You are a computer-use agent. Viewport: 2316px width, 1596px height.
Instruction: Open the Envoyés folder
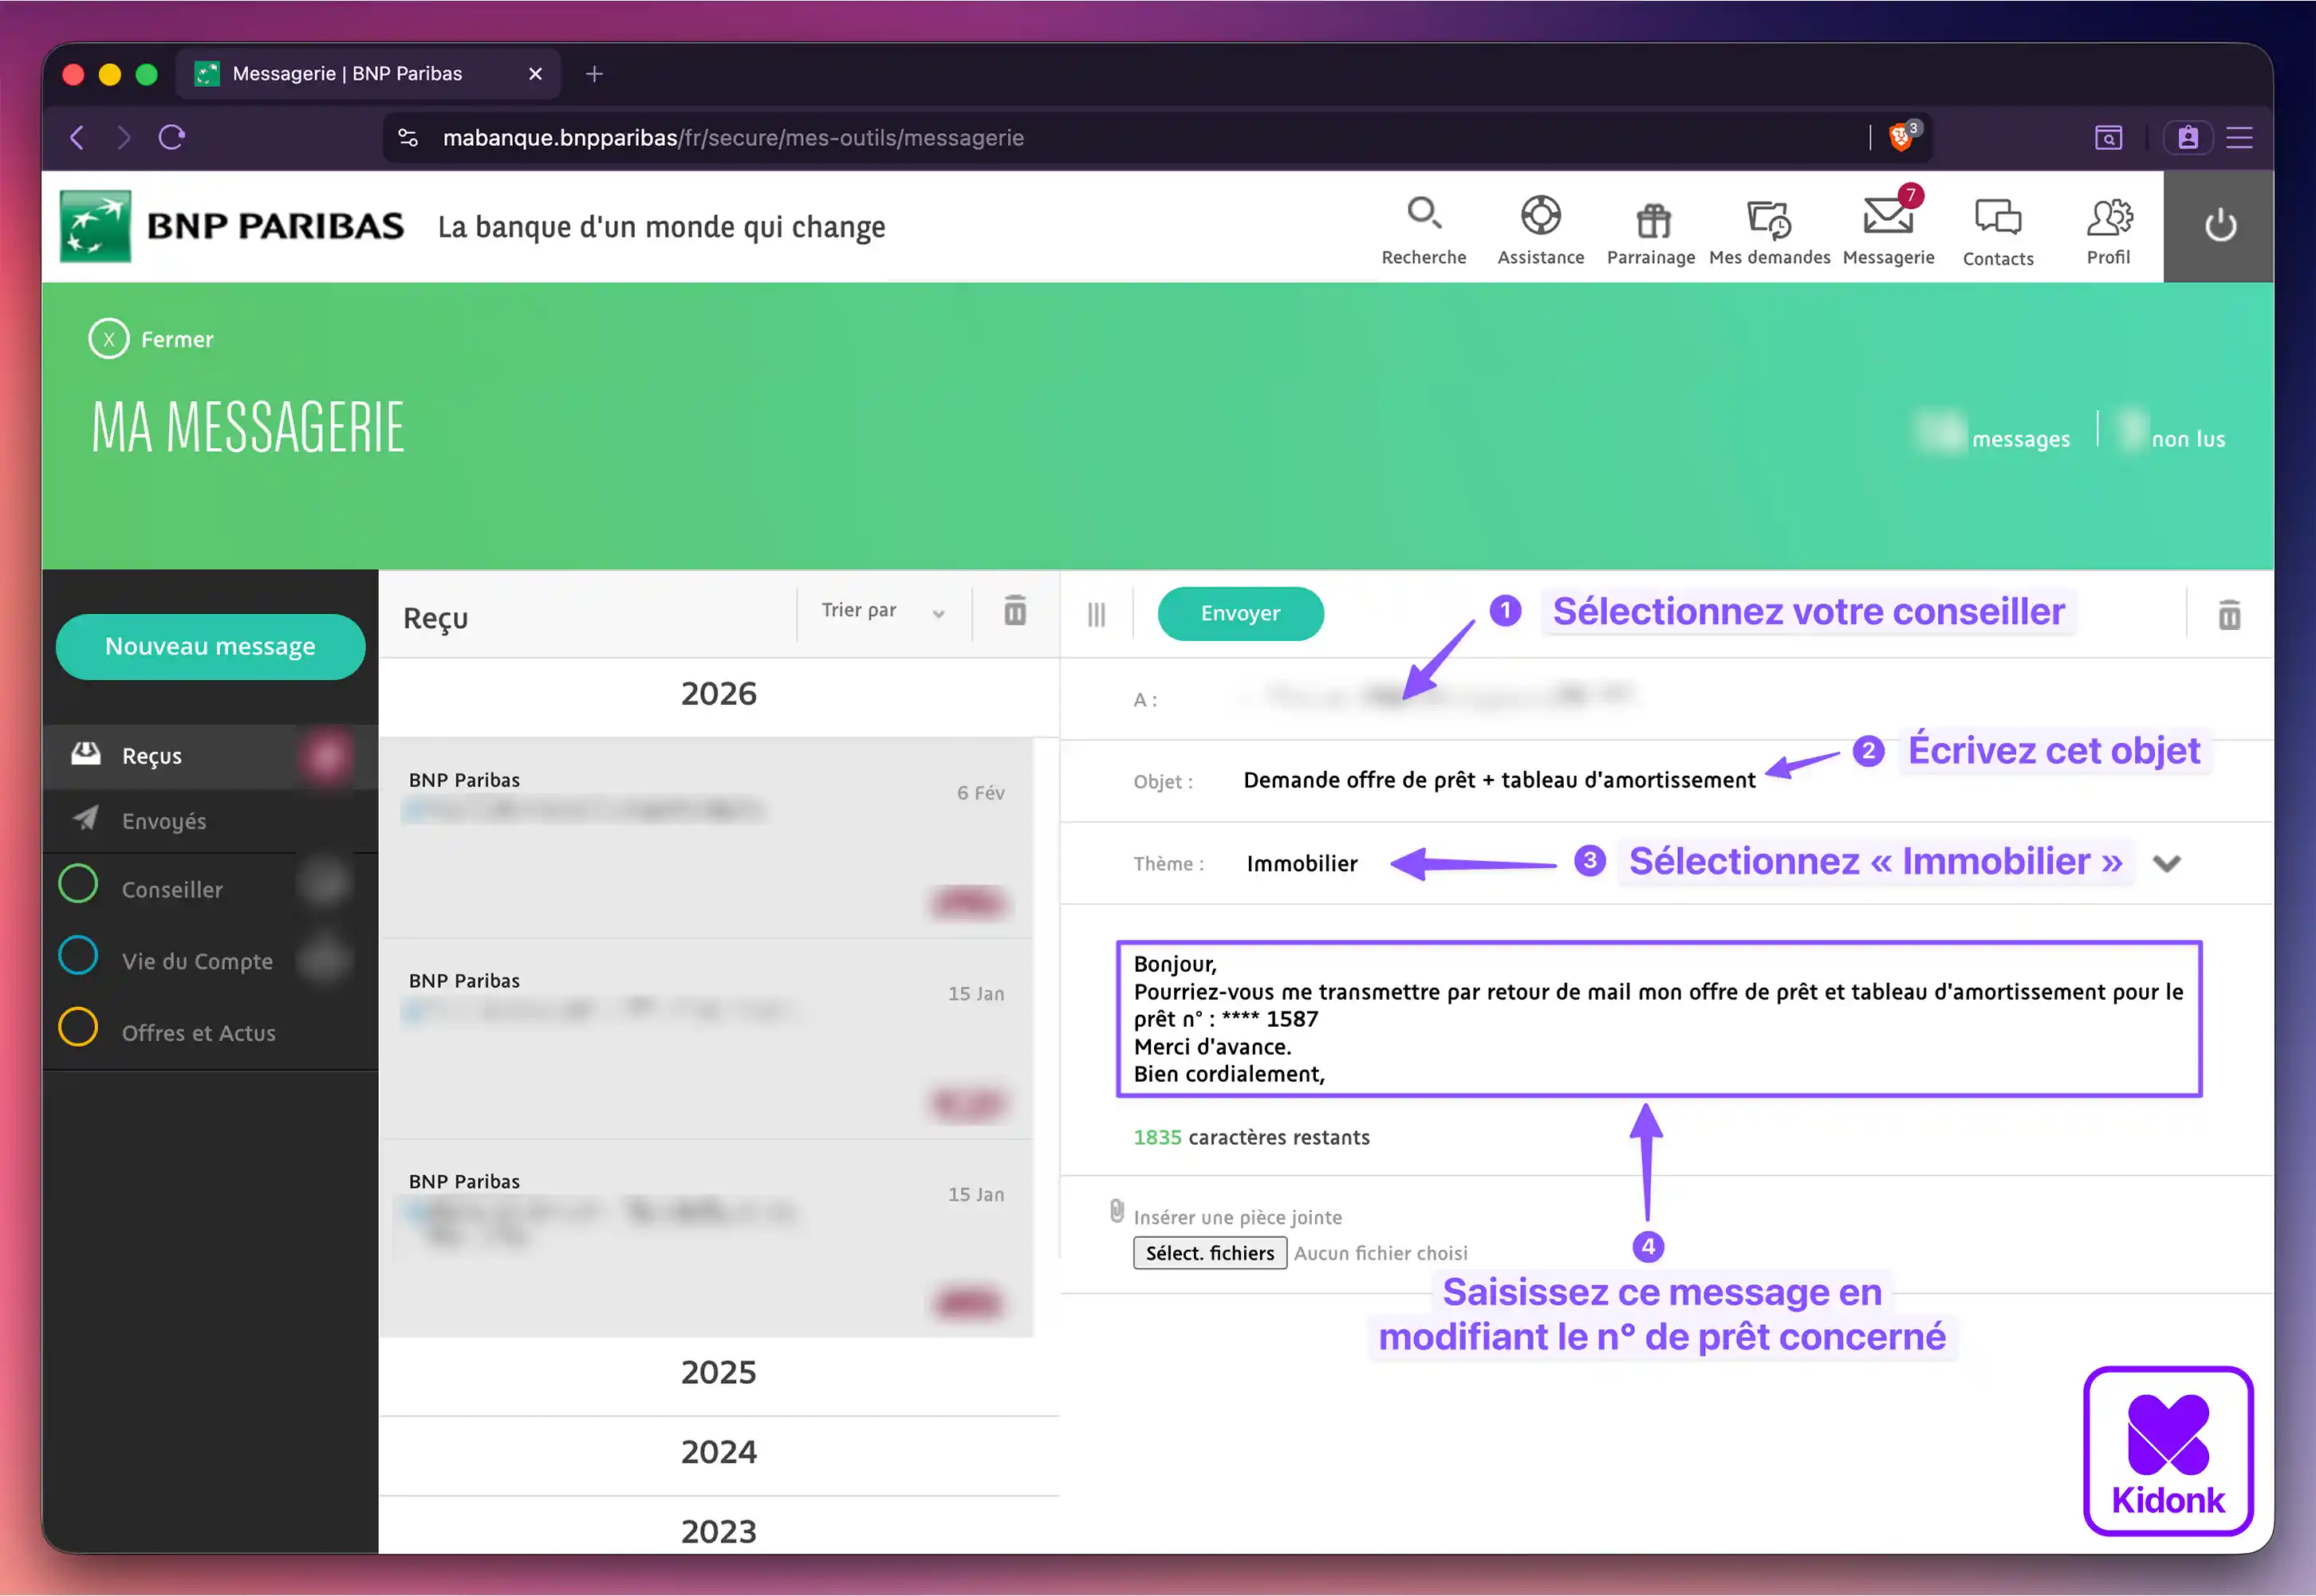tap(210, 821)
